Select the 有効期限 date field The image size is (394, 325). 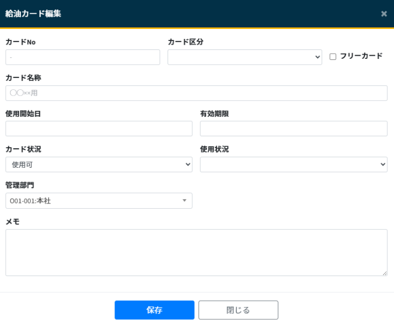tap(293, 129)
